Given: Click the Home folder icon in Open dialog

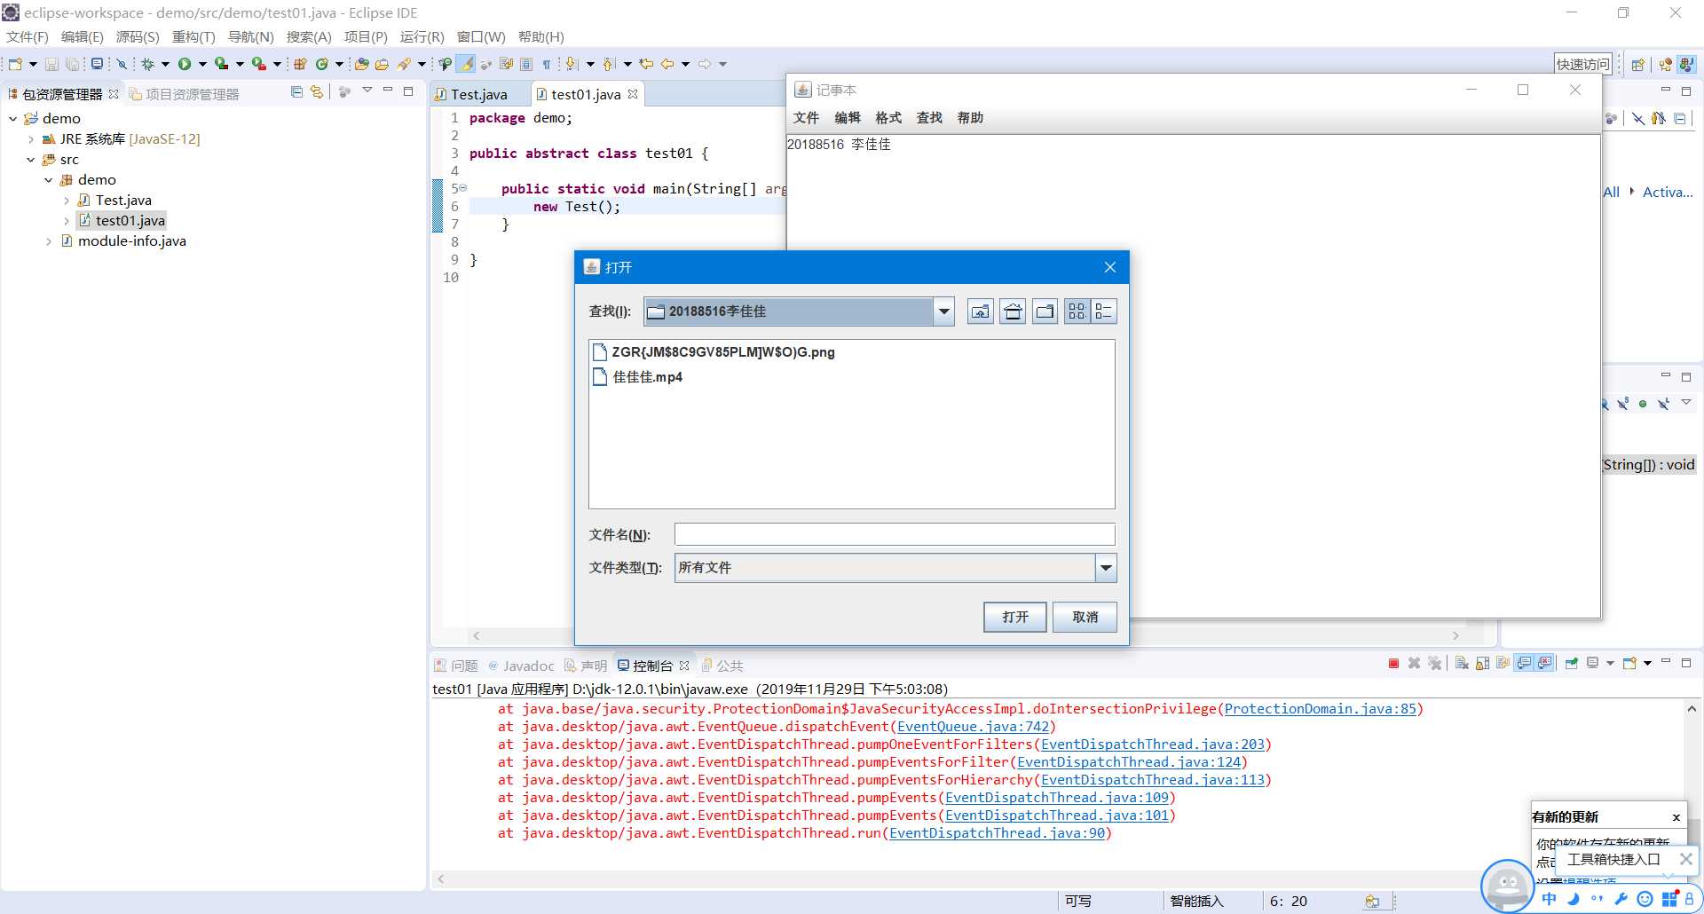Looking at the screenshot, I should tap(1013, 311).
